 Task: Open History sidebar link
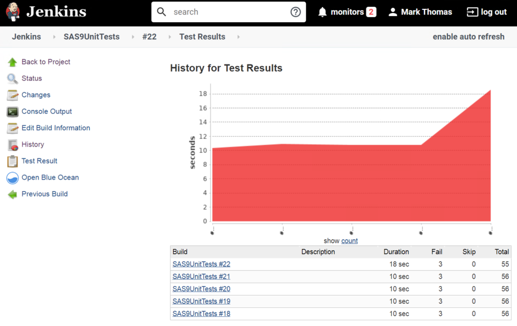pyautogui.click(x=33, y=144)
